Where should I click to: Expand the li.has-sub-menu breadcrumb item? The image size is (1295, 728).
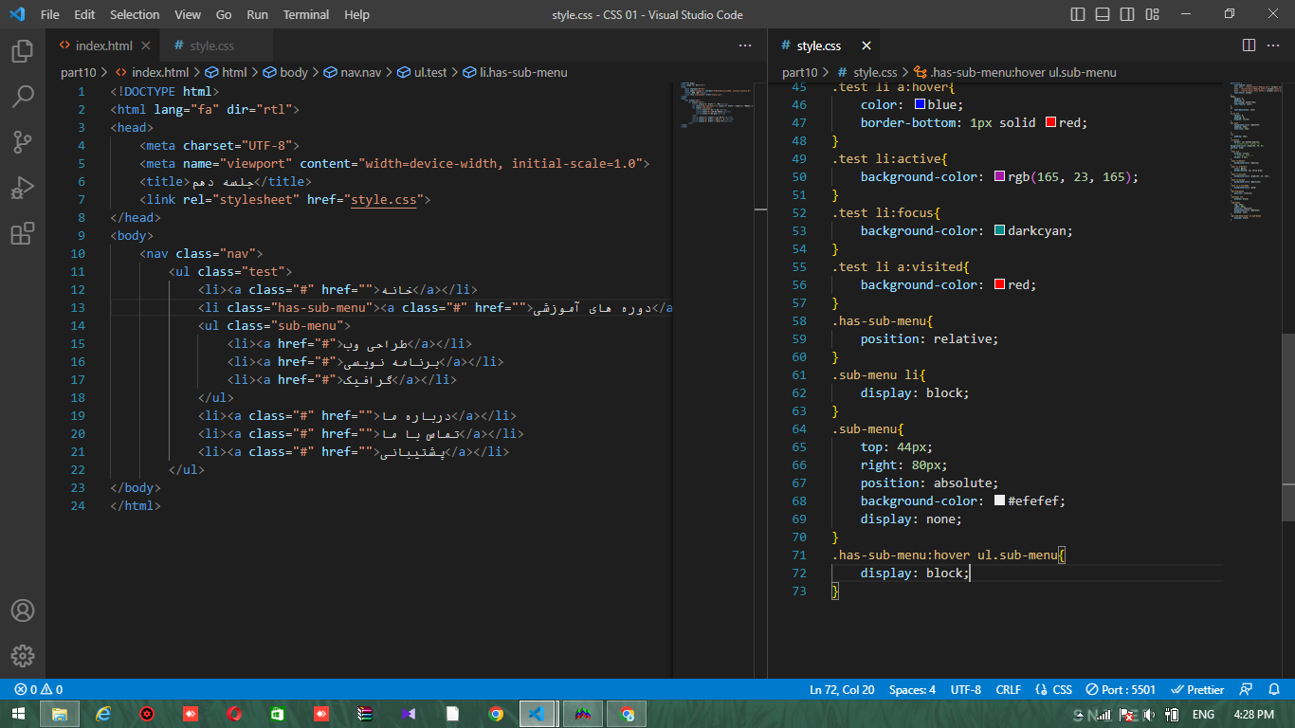point(516,72)
